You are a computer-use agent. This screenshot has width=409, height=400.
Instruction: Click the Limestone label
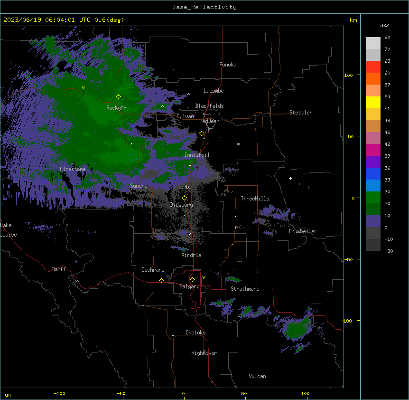(x=73, y=169)
